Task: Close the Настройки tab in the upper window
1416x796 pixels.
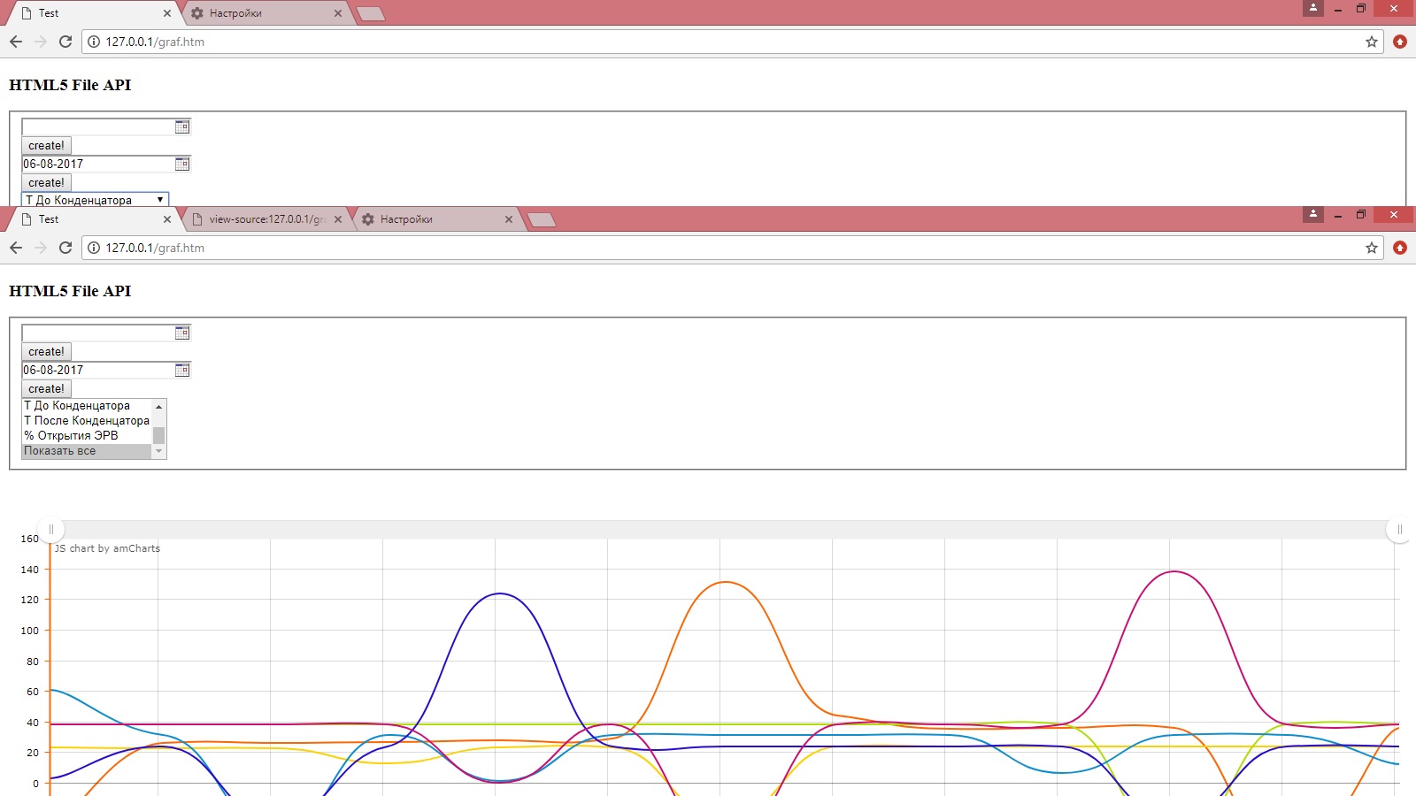Action: [x=338, y=13]
